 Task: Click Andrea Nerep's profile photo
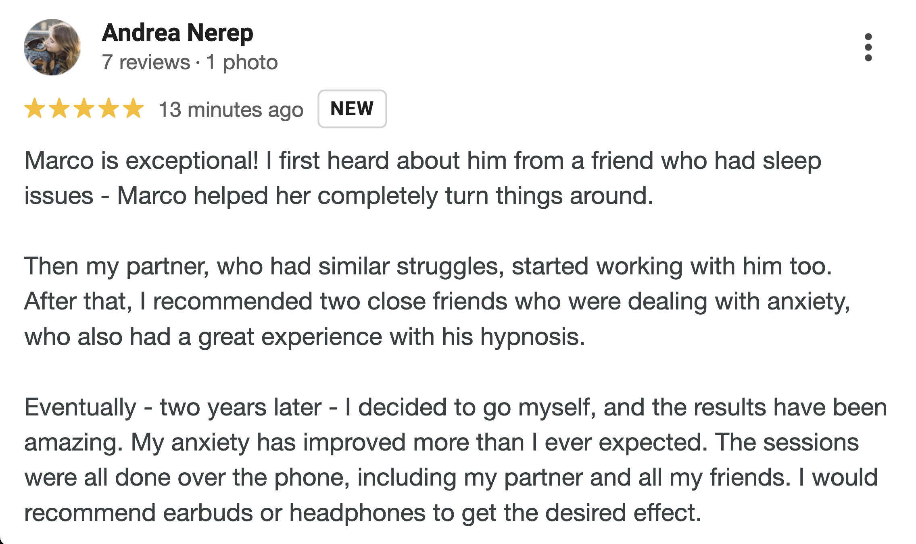tap(52, 47)
